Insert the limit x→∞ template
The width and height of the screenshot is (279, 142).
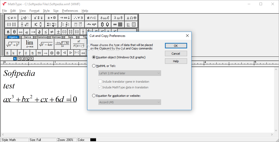tap(29, 44)
